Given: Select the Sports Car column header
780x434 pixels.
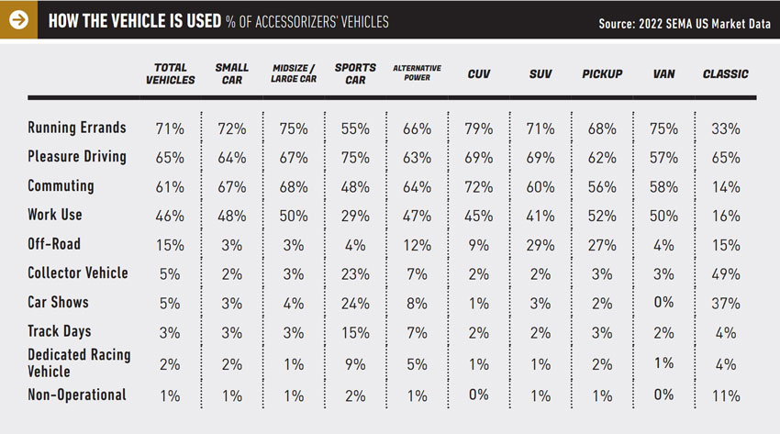Looking at the screenshot, I should pos(355,73).
